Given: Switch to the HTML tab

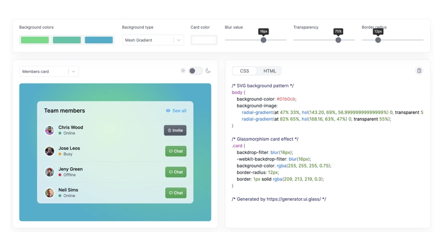Looking at the screenshot, I should [270, 71].
